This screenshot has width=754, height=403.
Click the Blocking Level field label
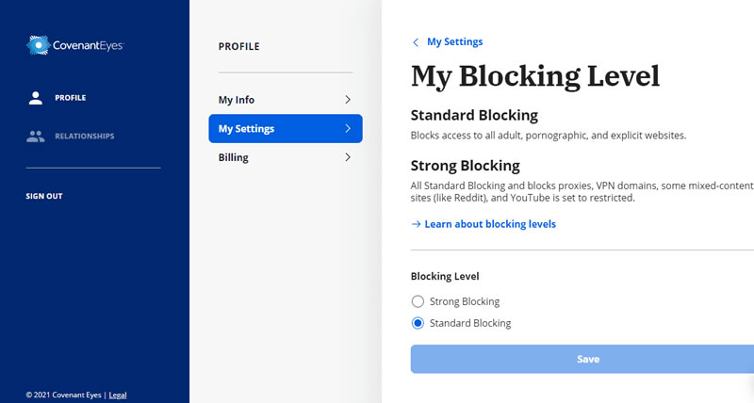[x=445, y=276]
